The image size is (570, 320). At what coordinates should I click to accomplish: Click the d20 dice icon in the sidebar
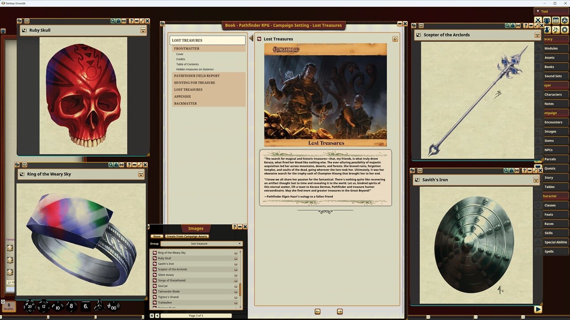pyautogui.click(x=565, y=20)
